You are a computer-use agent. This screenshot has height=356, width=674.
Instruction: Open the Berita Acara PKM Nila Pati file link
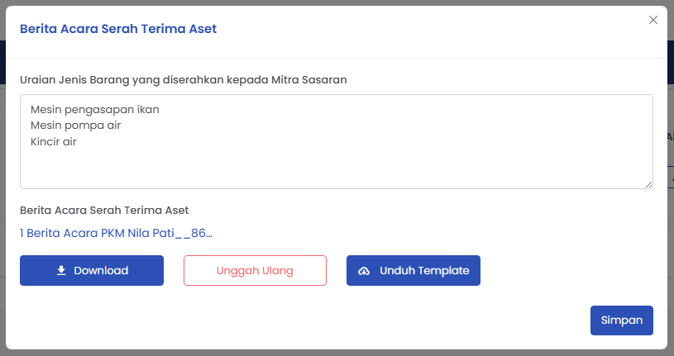point(116,233)
